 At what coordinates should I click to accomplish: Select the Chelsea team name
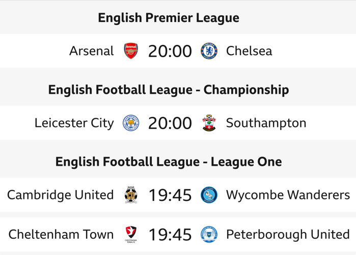pos(249,51)
